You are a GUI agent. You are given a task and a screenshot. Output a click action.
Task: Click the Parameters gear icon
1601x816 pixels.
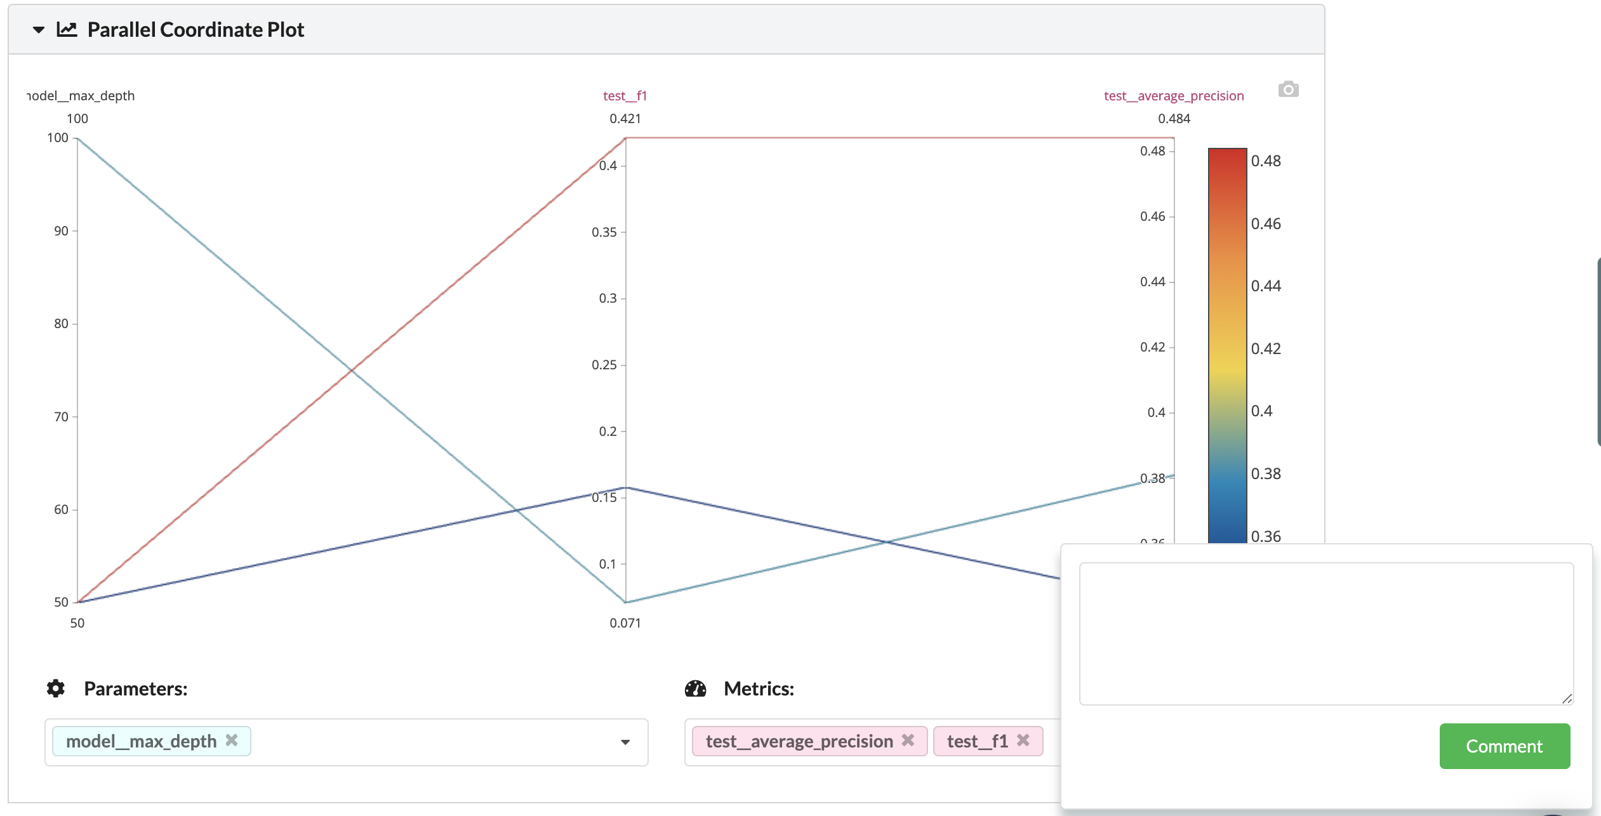coord(56,688)
